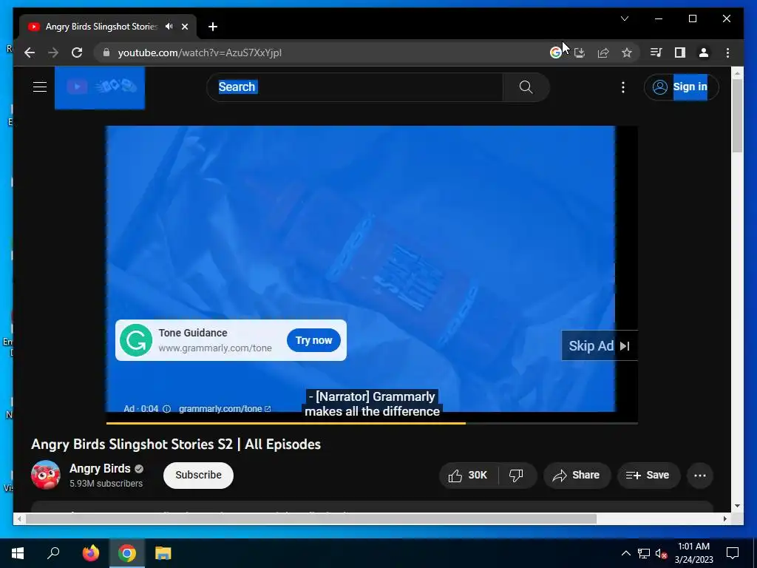View site information lock icon
This screenshot has height=568, width=757.
[x=106, y=53]
